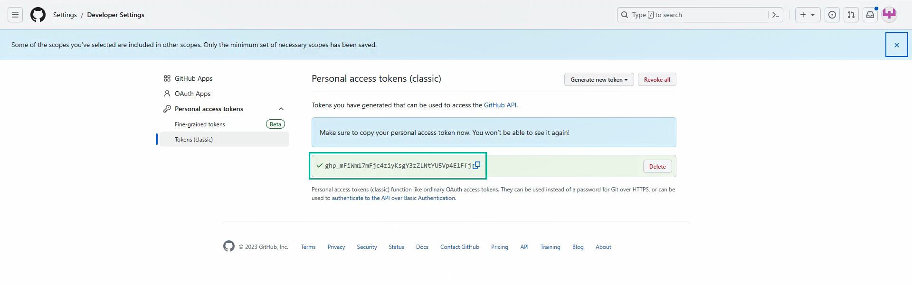
Task: Click the footer GitHub logo
Action: click(229, 246)
